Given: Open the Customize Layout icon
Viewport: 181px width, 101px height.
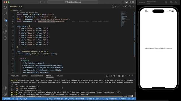Looking at the screenshot, I should pos(133,2).
